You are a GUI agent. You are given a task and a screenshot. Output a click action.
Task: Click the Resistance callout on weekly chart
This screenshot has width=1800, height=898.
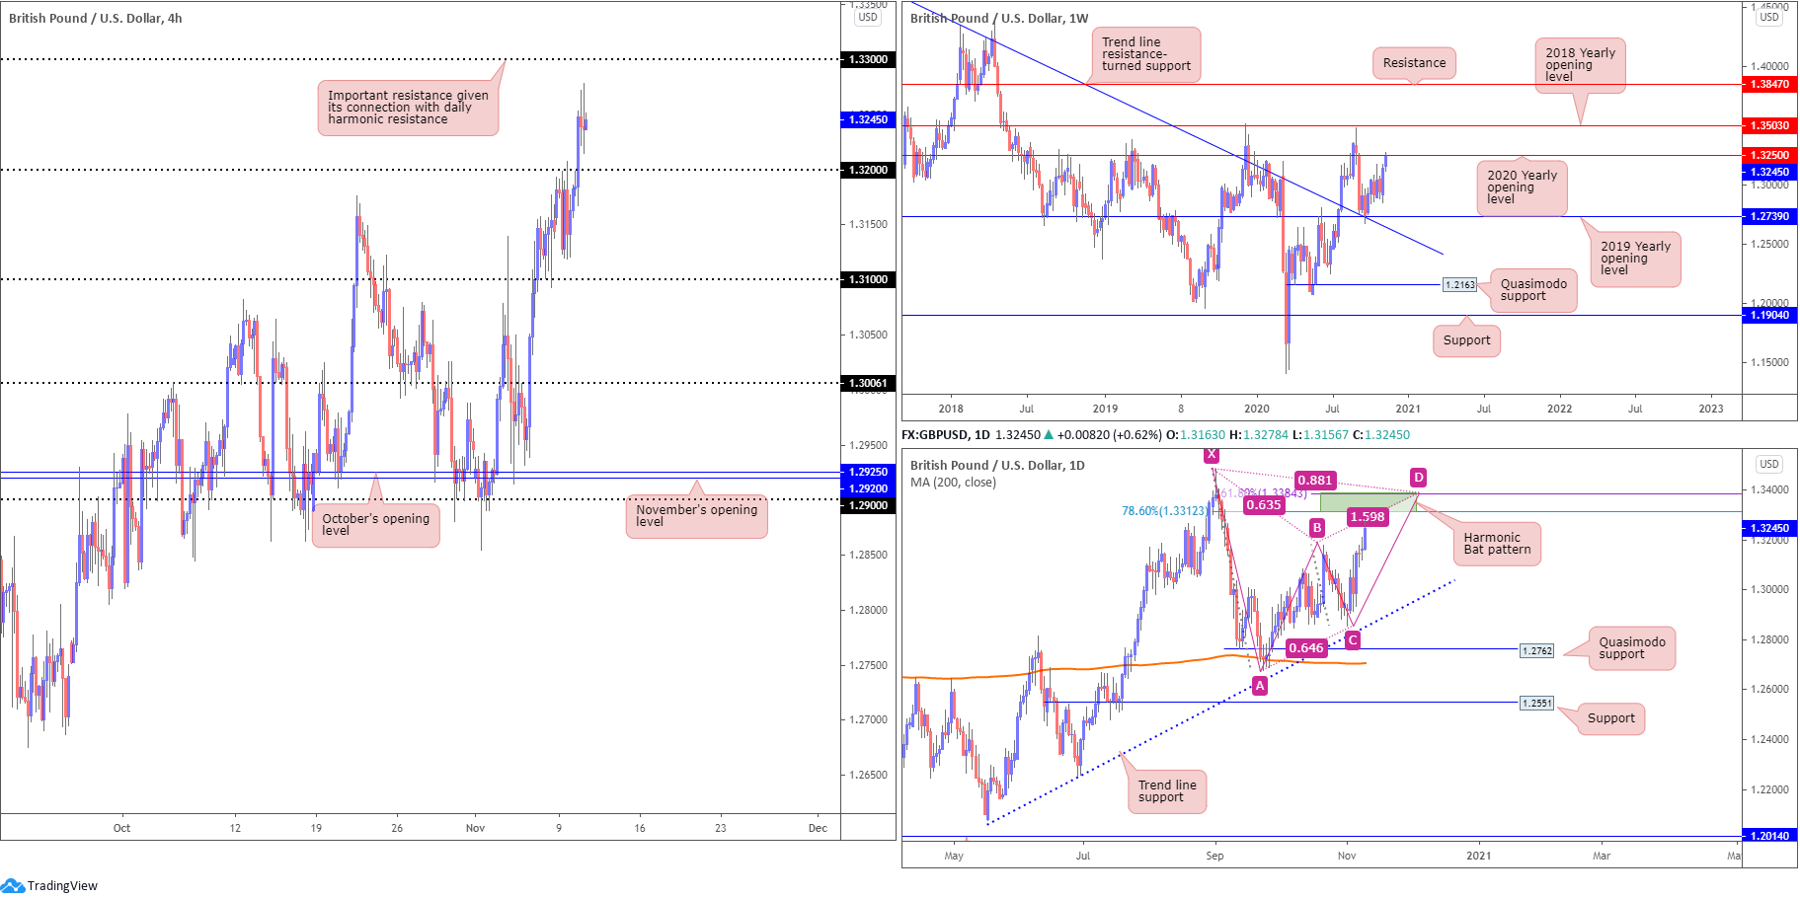point(1414,63)
